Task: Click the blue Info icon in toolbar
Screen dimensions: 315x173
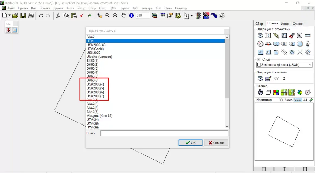Action: [x=132, y=16]
